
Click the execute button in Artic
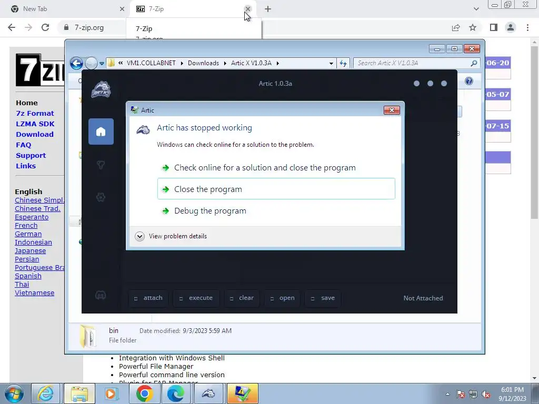(196, 298)
